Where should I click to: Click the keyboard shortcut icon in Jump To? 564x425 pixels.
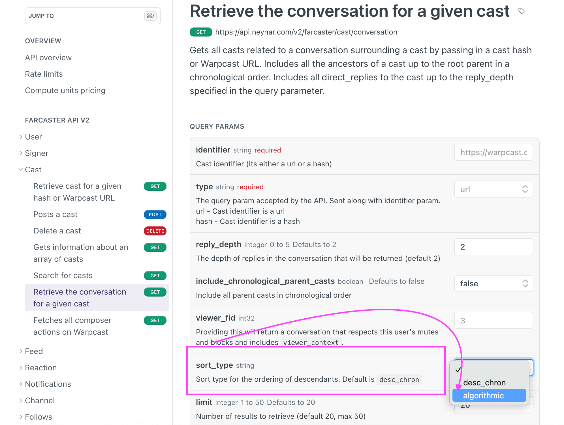(150, 16)
